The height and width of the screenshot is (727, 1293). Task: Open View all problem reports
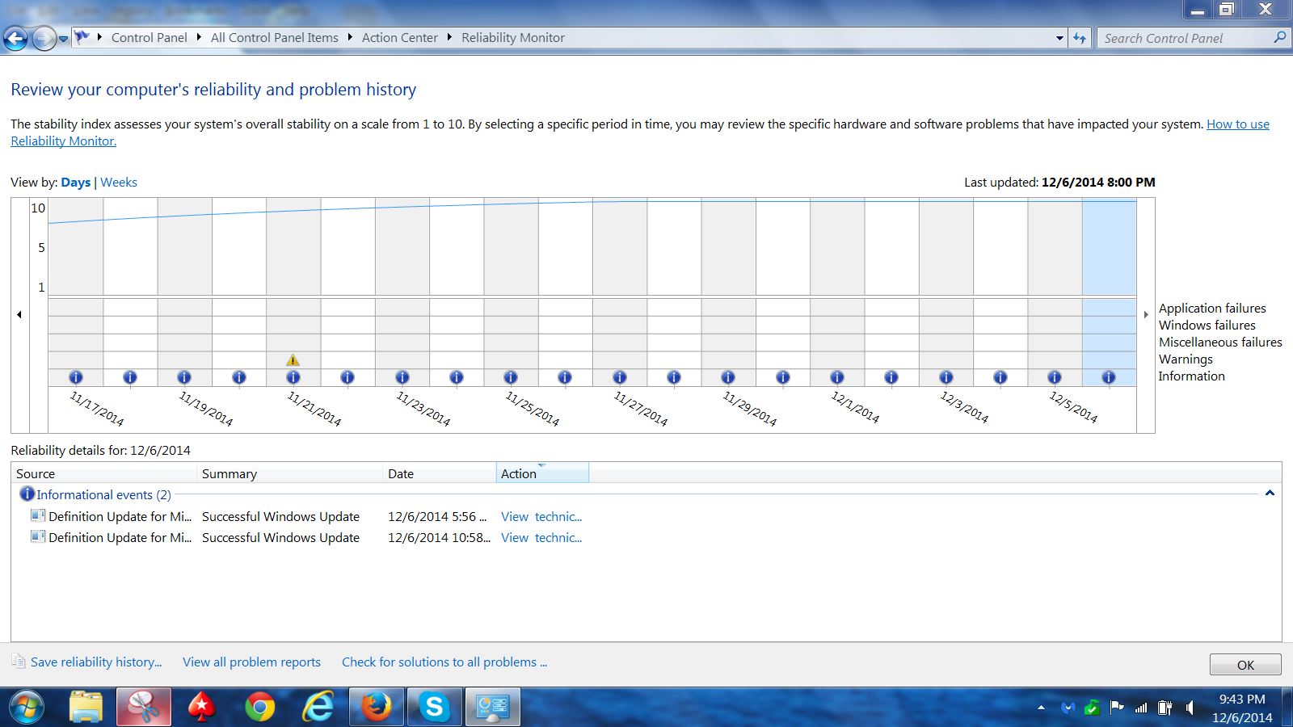coord(251,662)
